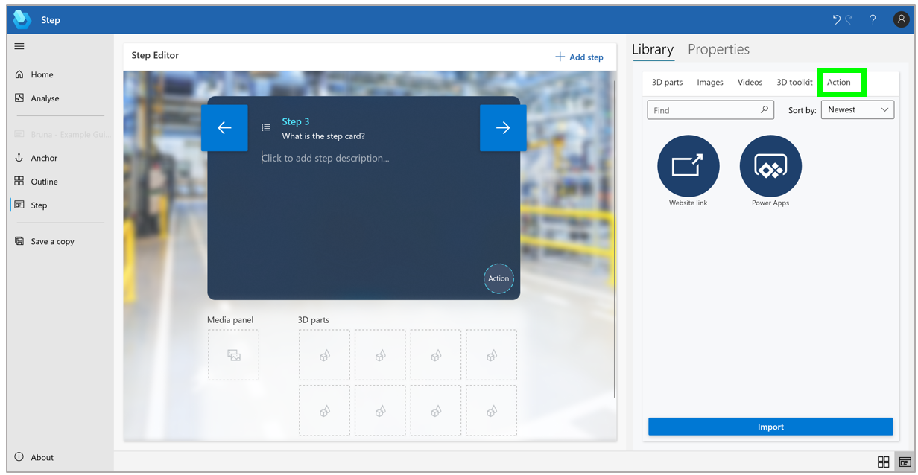Open the Outline page from the sidebar
The image size is (918, 475).
[x=46, y=181]
